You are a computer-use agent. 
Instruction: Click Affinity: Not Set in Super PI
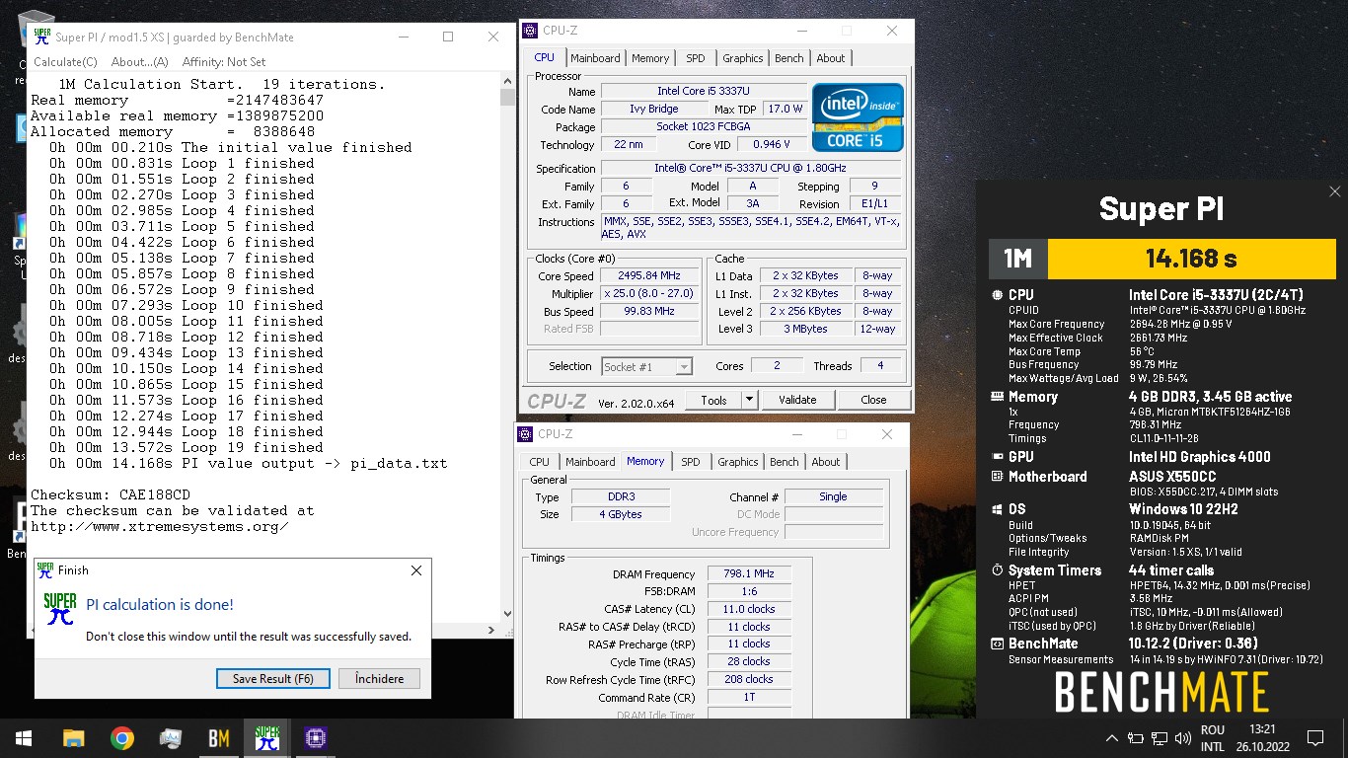point(224,61)
